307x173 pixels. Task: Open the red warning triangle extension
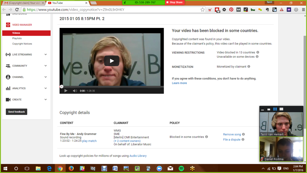click(281, 9)
